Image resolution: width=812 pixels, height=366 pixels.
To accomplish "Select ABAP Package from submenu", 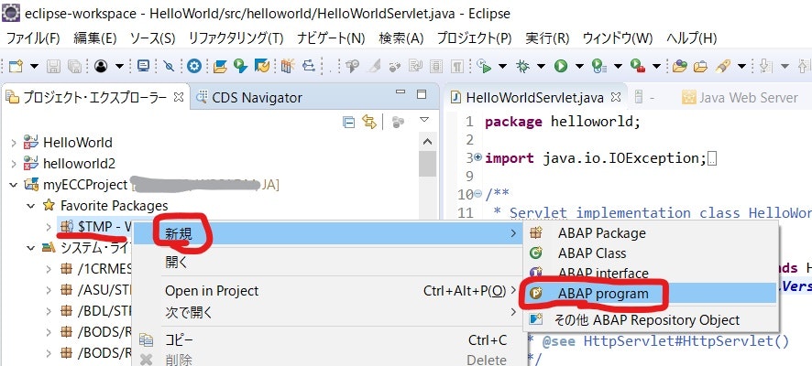I will 651,233.
